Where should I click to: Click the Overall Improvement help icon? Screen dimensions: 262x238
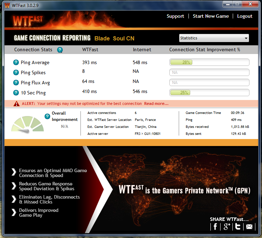47,116
